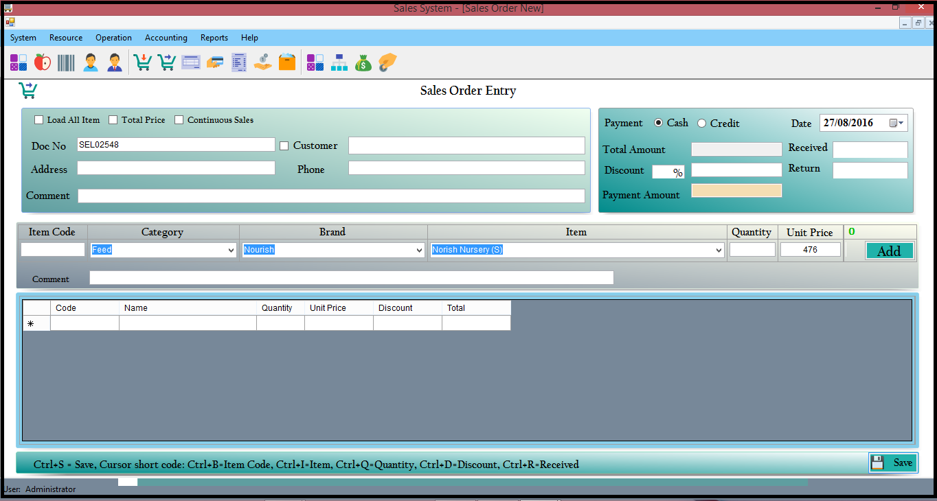Open the Reports menu

click(x=214, y=38)
